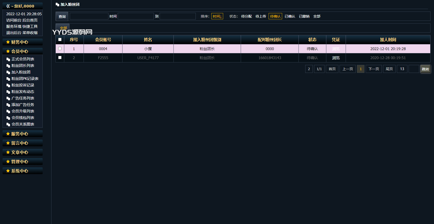Click star icon beside 文章中心

click(x=8, y=152)
